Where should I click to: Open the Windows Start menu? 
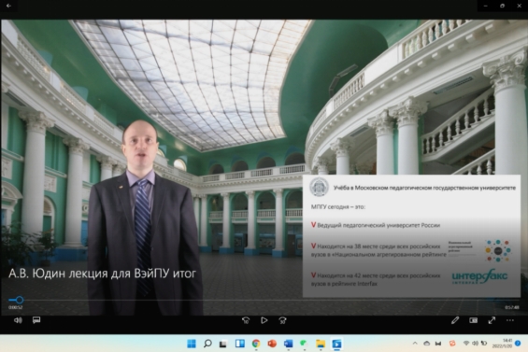[192, 344]
